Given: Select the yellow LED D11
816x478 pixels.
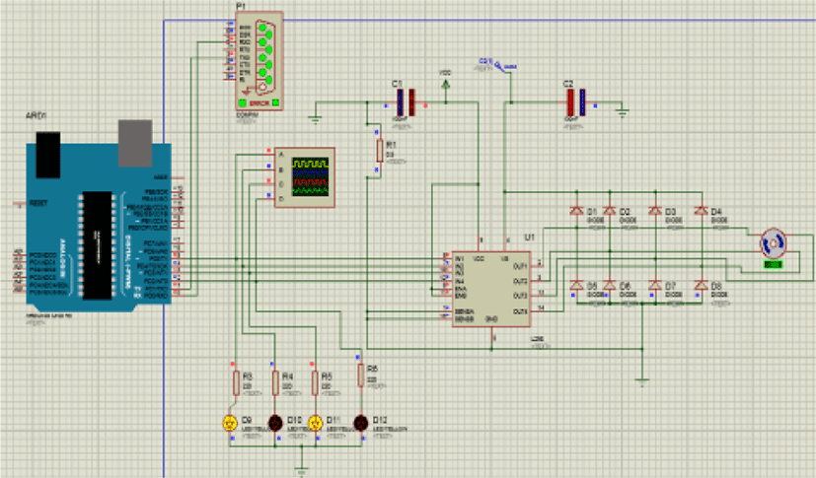Looking at the screenshot, I should tap(315, 424).
